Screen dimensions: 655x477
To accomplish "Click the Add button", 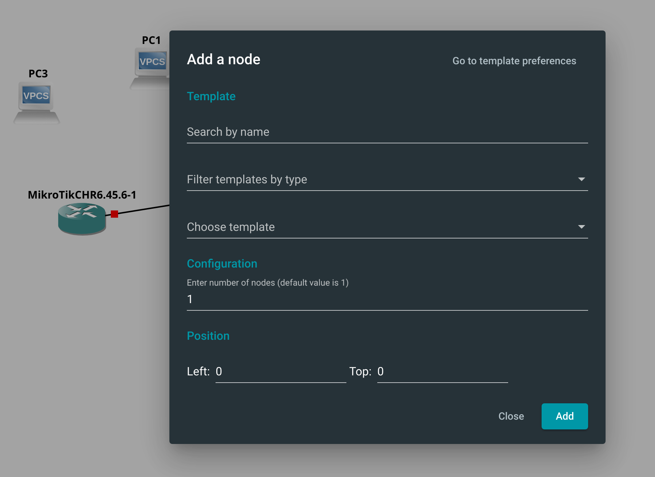I will point(564,416).
